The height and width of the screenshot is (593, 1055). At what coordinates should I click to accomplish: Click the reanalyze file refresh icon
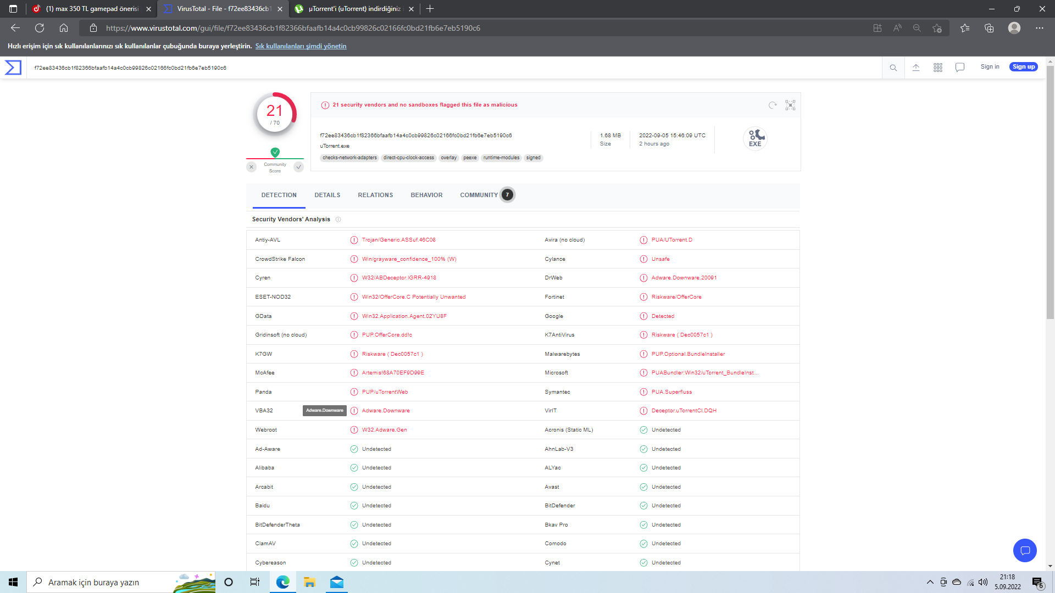click(x=773, y=105)
